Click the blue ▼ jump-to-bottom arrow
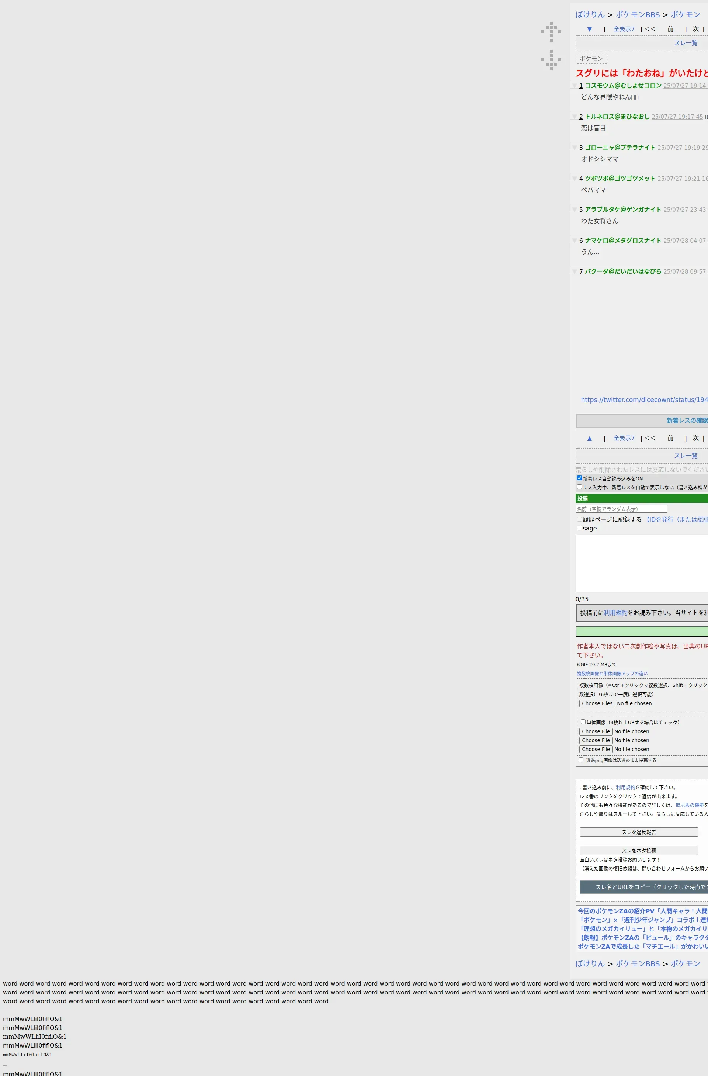This screenshot has width=708, height=1076. click(x=589, y=29)
